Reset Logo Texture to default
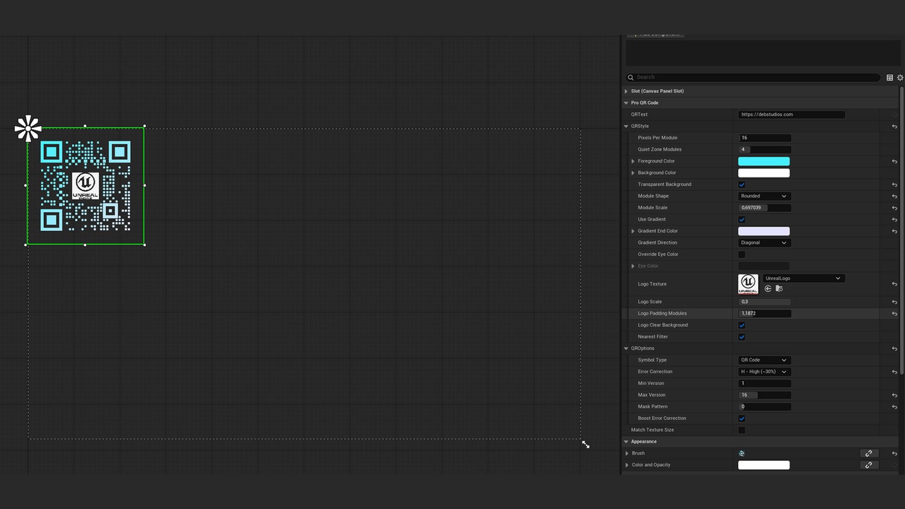The width and height of the screenshot is (905, 509). pyautogui.click(x=894, y=284)
